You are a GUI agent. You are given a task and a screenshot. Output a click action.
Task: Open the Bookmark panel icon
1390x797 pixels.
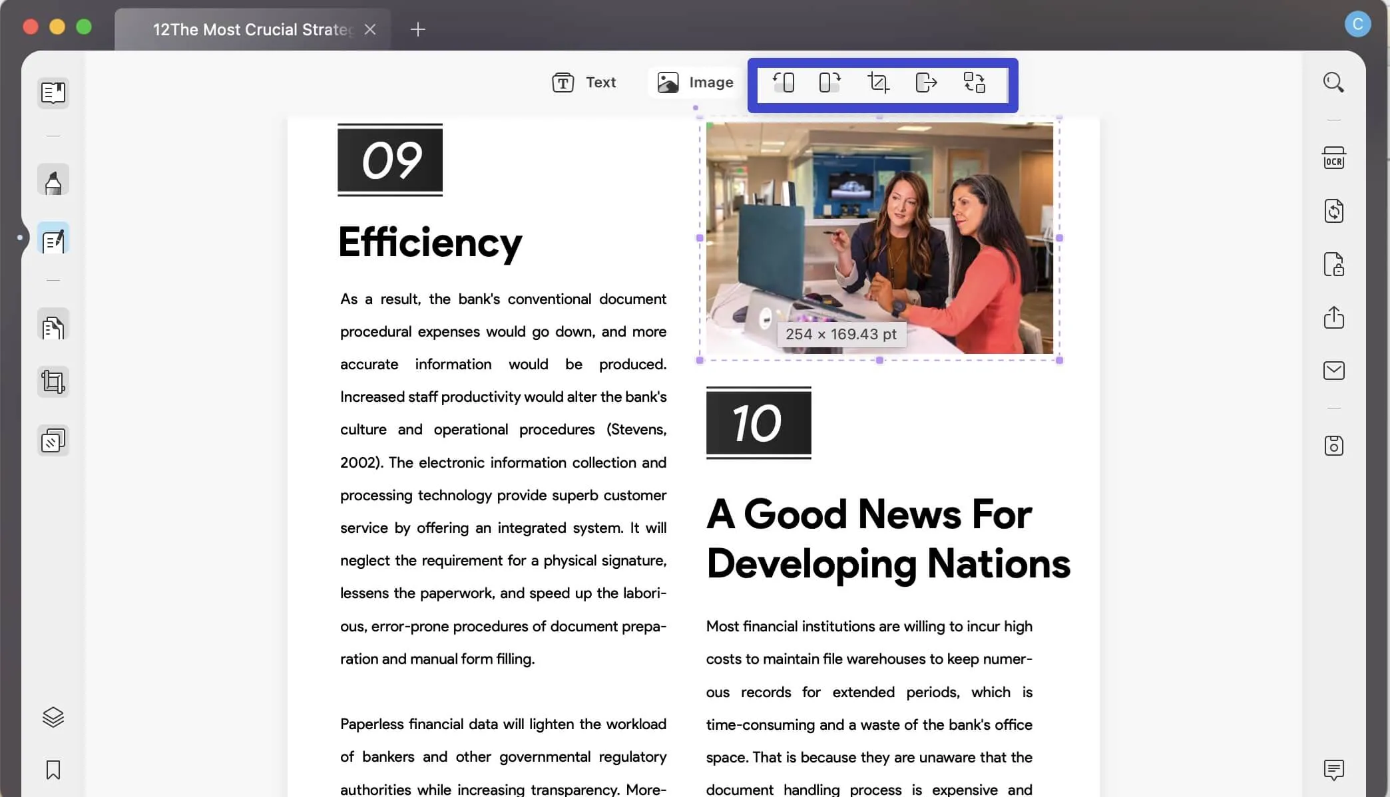coord(53,770)
